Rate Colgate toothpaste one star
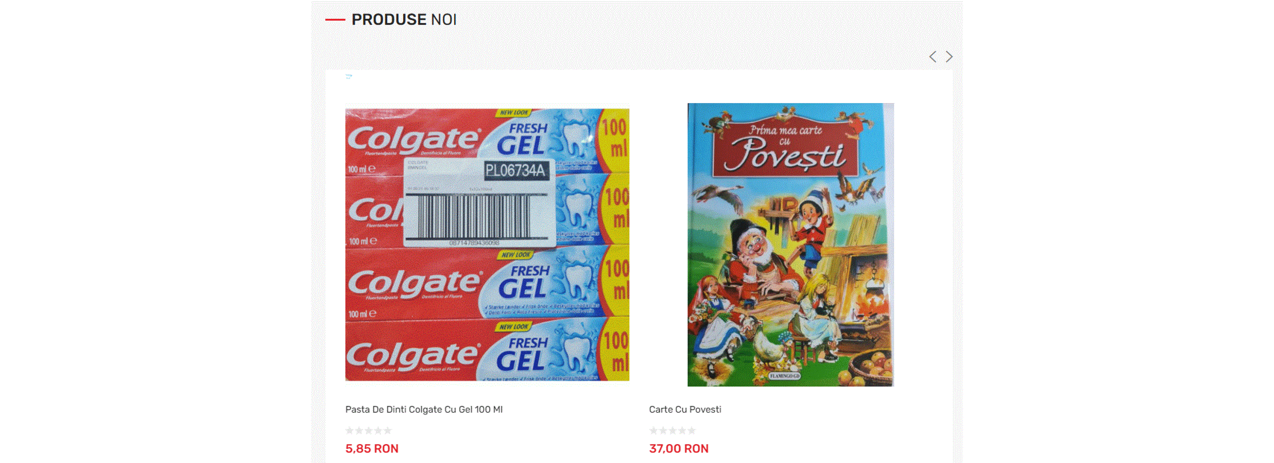This screenshot has width=1274, height=463. [350, 430]
